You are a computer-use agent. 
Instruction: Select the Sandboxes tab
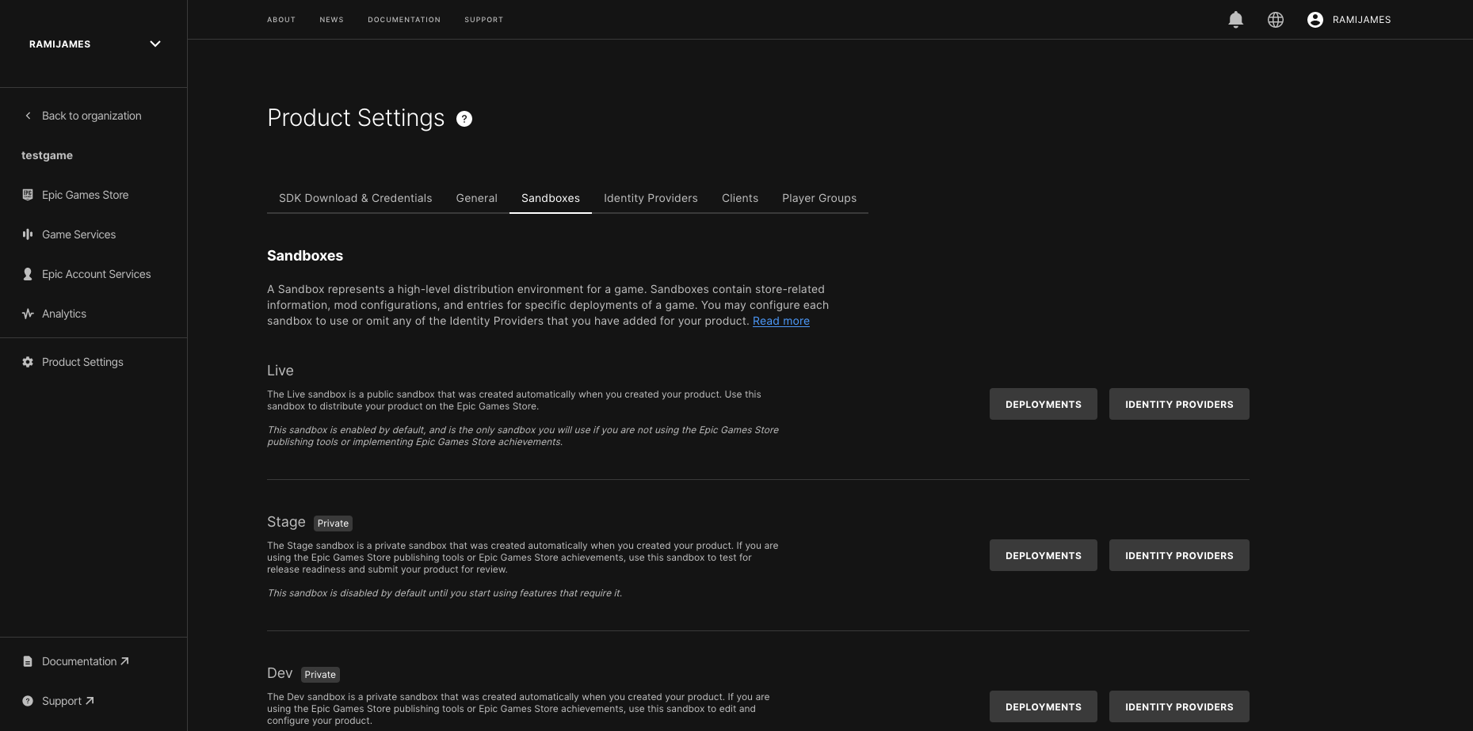(x=551, y=198)
